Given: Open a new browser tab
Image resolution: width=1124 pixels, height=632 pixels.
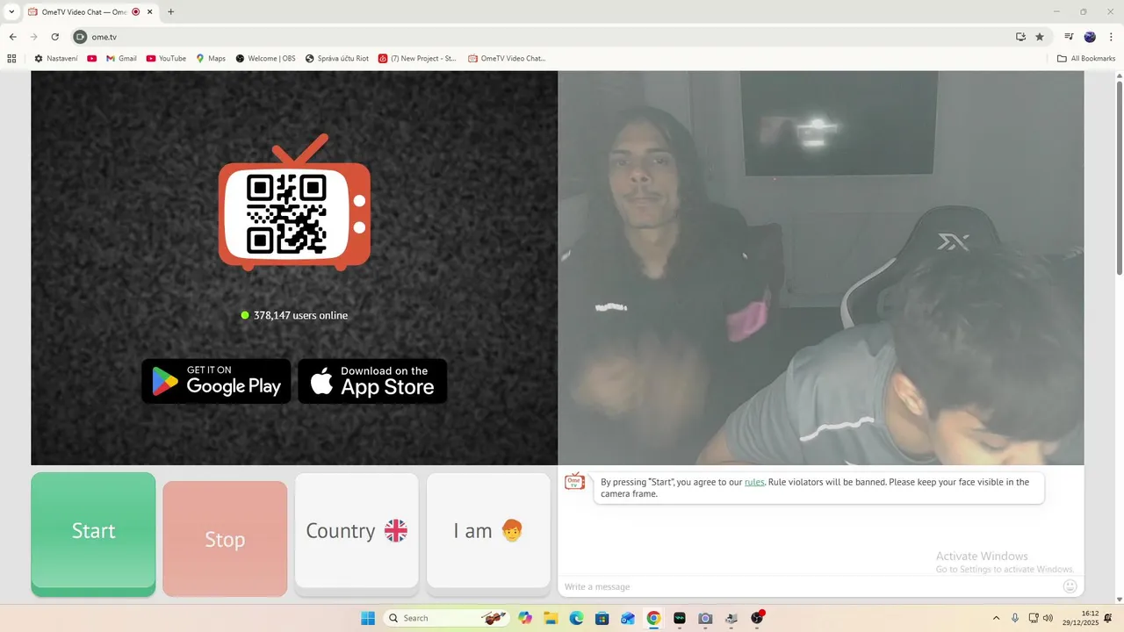Looking at the screenshot, I should [170, 12].
